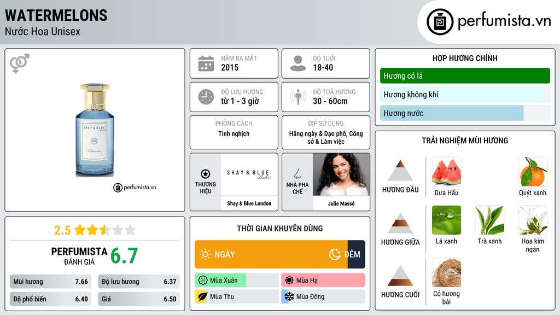Click the dark Đêm segment

click(x=357, y=254)
